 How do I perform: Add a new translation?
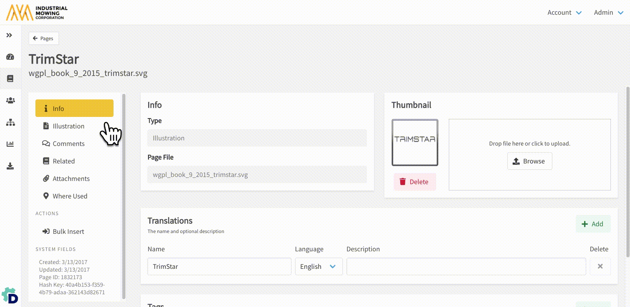(593, 224)
